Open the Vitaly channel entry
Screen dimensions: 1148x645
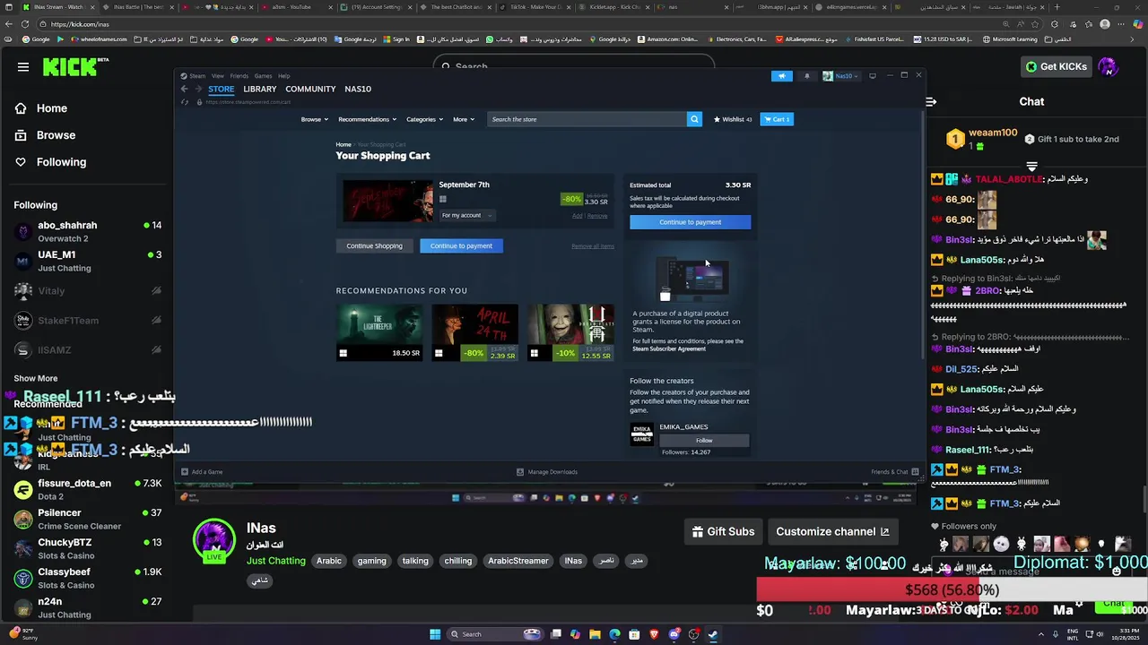(x=87, y=291)
